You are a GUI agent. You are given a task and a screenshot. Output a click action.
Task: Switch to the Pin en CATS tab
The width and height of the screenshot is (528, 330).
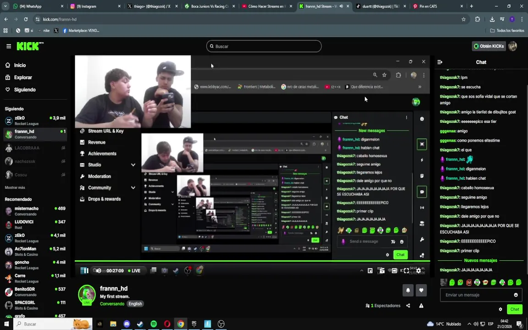[438, 6]
